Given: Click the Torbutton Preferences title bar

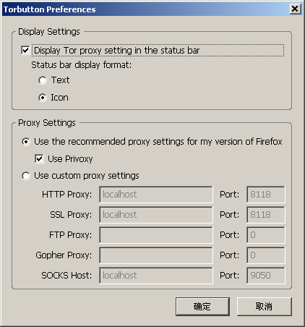Looking at the screenshot, I should (x=145, y=9).
